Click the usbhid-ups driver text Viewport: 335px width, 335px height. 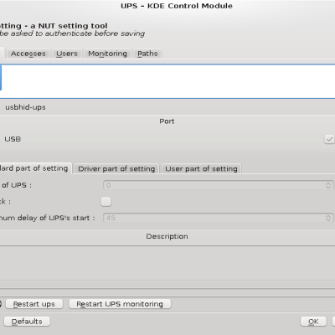(25, 107)
